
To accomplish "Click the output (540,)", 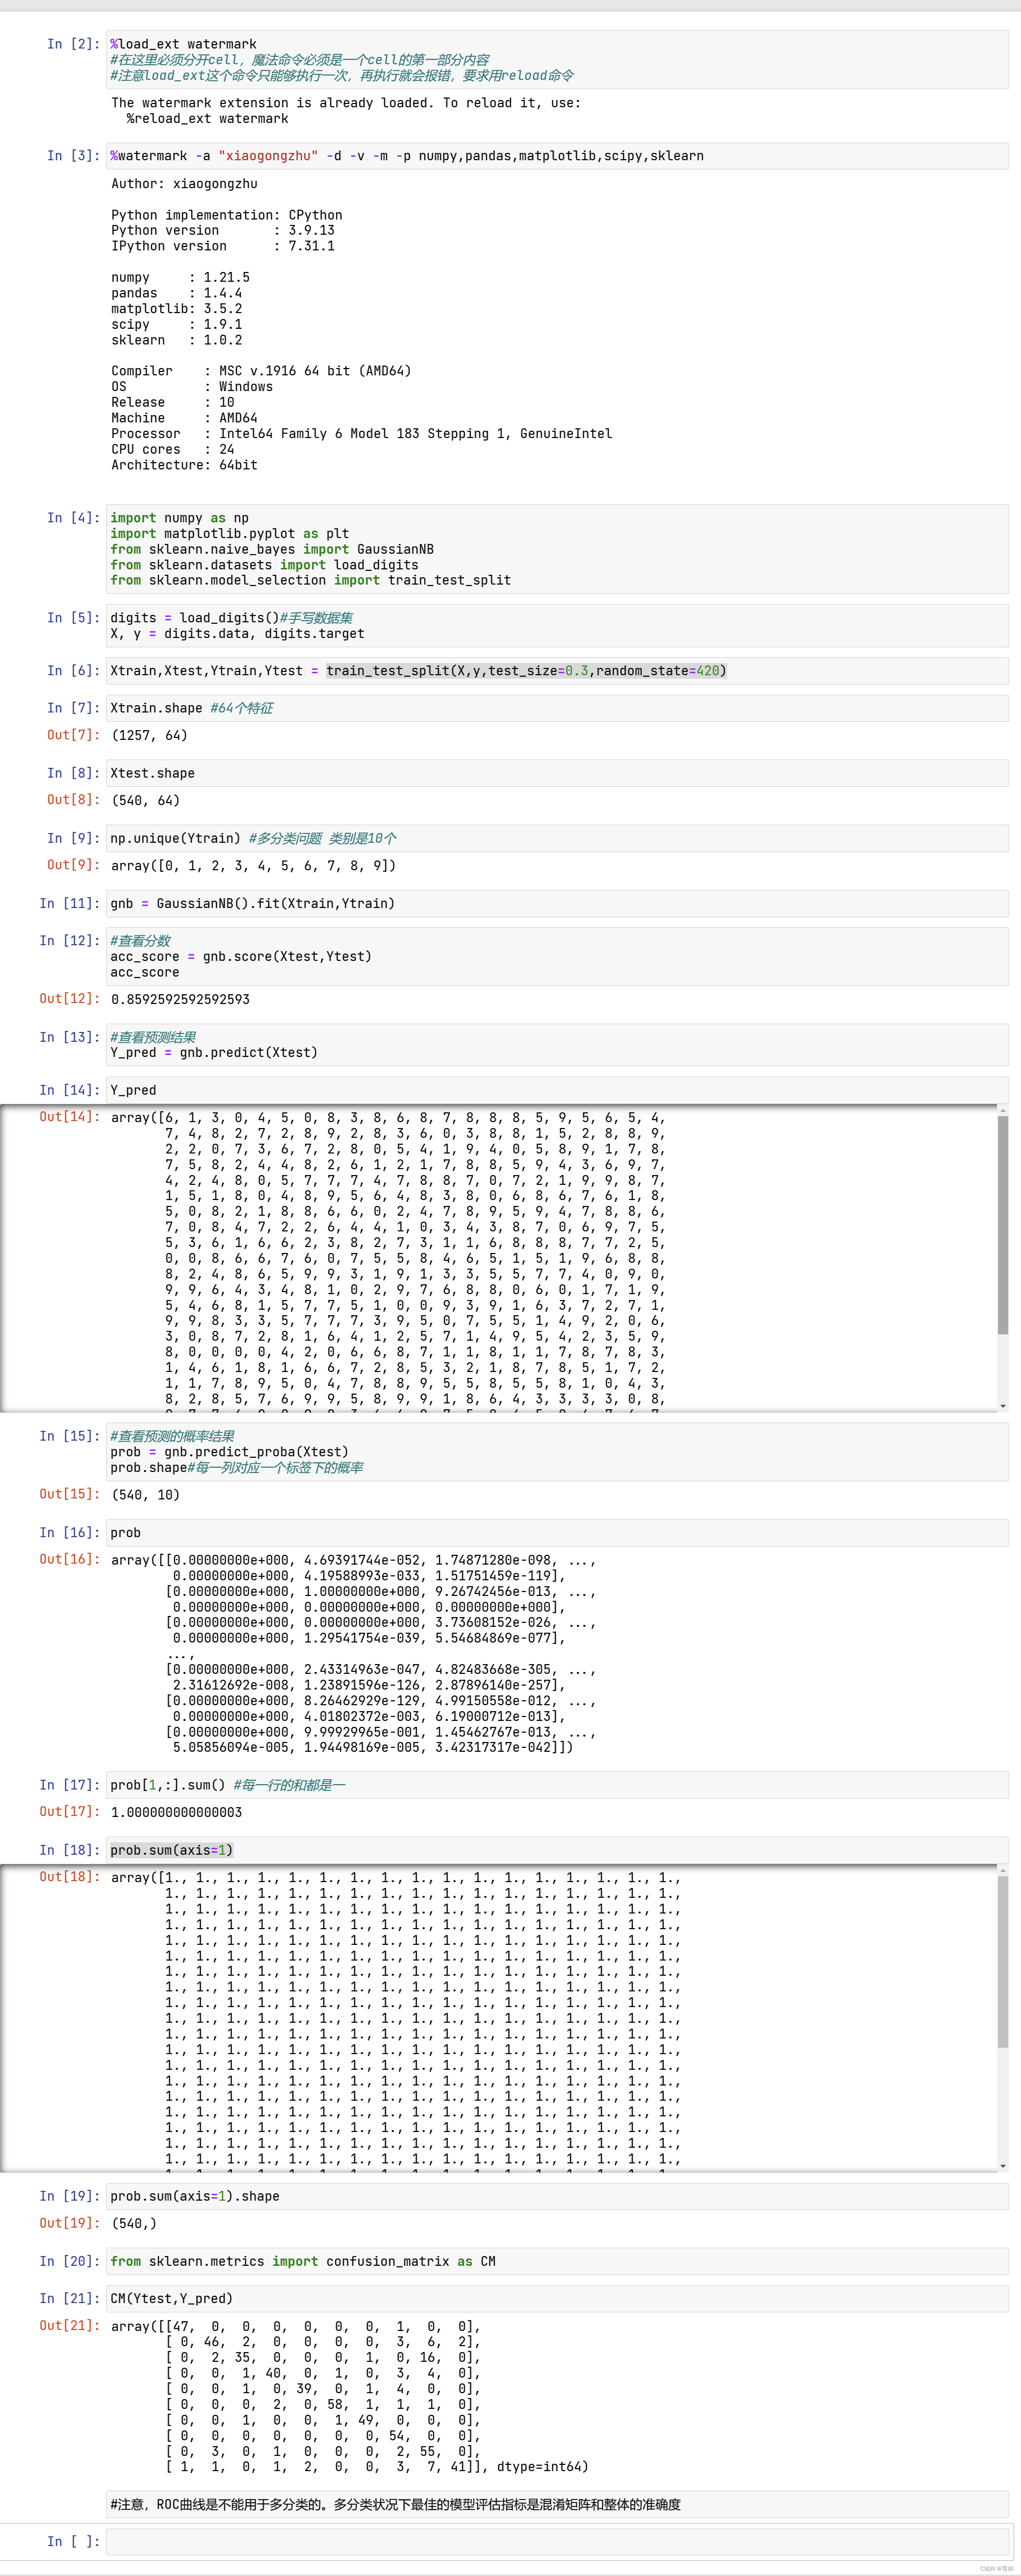I will (x=134, y=2223).
